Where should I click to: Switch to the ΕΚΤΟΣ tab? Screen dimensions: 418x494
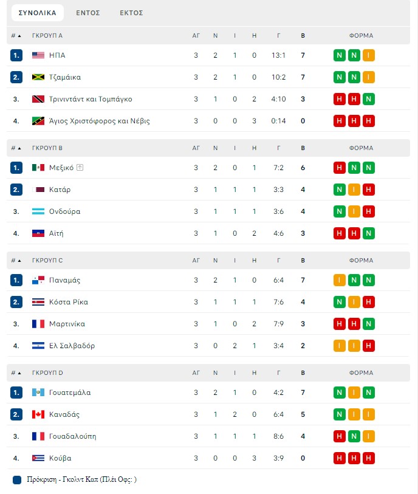point(131,13)
